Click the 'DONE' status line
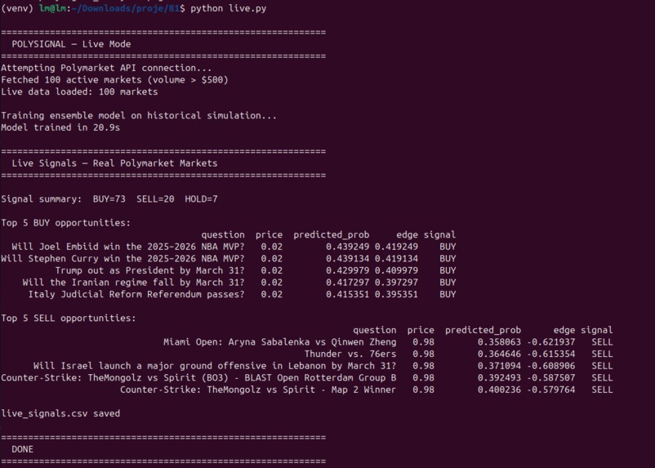 tap(23, 449)
